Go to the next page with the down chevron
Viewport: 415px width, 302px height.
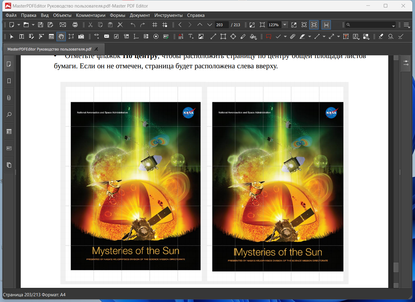[x=210, y=25]
